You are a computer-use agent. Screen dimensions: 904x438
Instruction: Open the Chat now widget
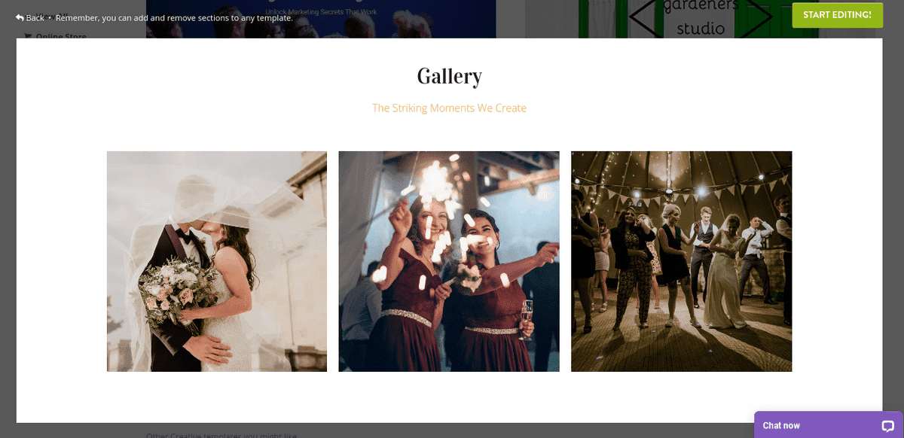pyautogui.click(x=829, y=425)
